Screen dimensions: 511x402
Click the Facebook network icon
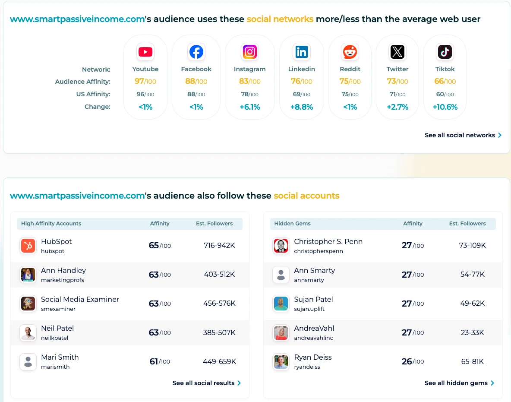coord(196,52)
